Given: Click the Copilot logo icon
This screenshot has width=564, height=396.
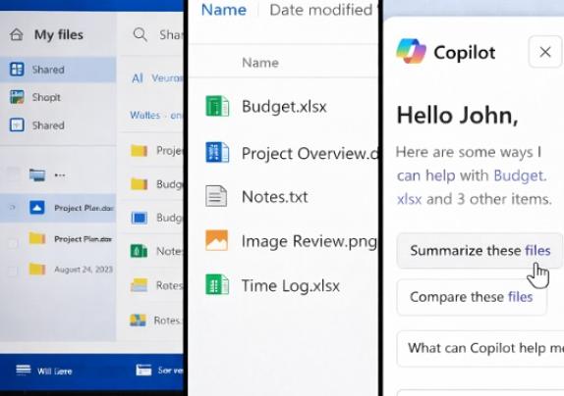Looking at the screenshot, I should (x=411, y=51).
